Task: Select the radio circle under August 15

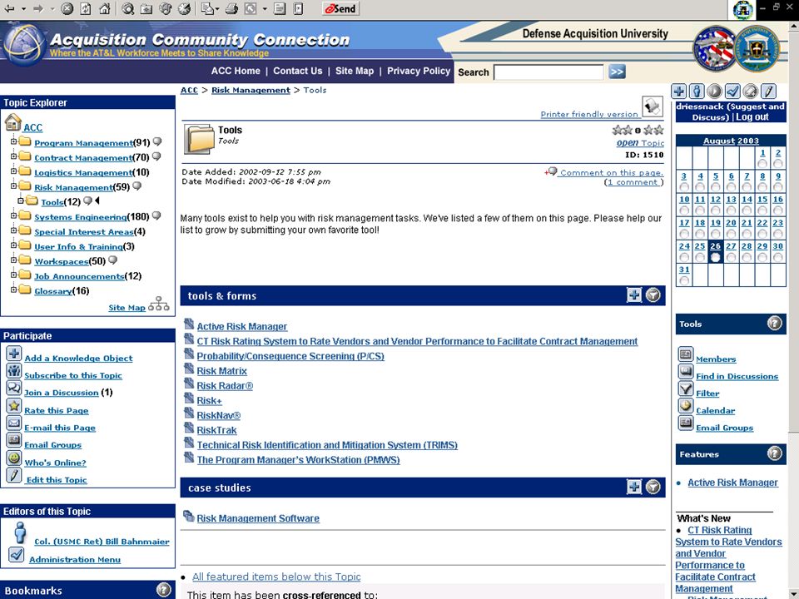Action: 762,210
